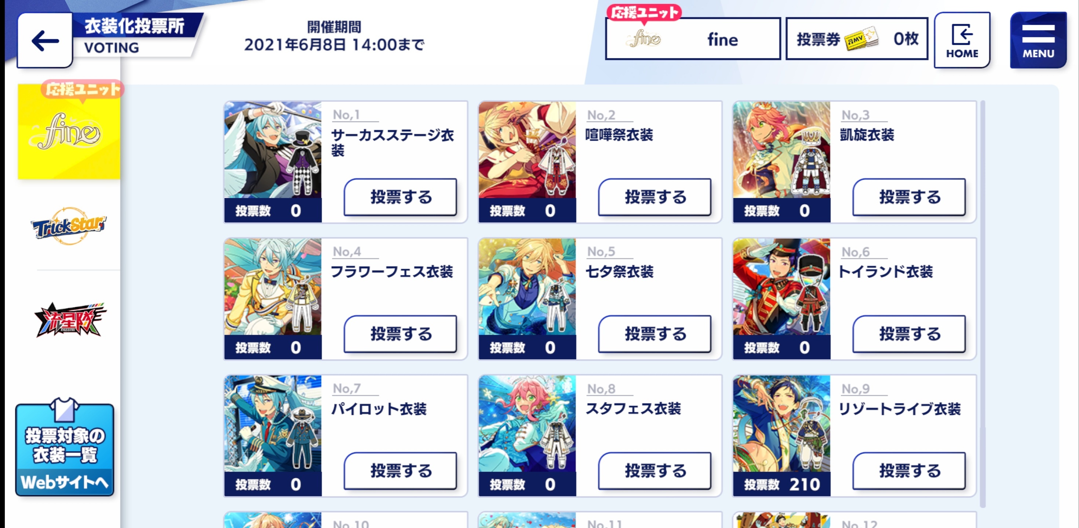This screenshot has width=1079, height=528.
Task: Open the fine support unit selector
Action: pos(693,38)
